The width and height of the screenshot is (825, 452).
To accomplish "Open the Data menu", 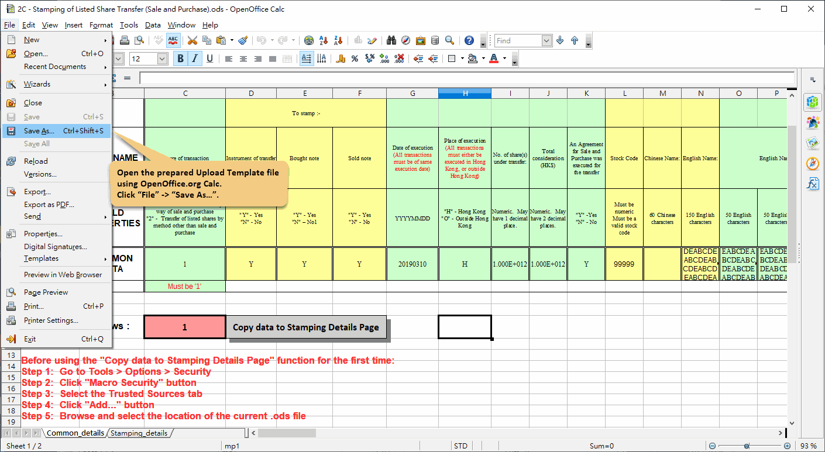I will pos(153,25).
